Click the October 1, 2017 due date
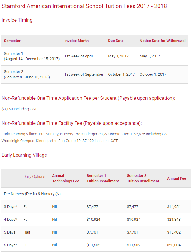194x252 pixels. point(121,74)
